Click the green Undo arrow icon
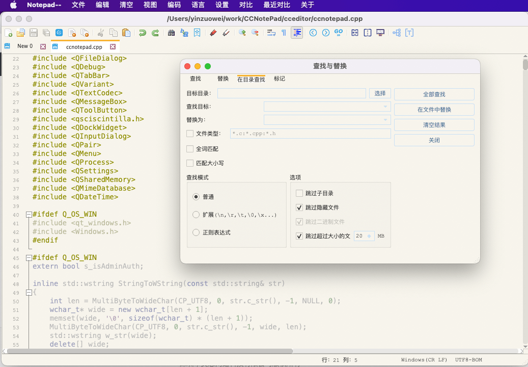The image size is (528, 367). [x=143, y=33]
